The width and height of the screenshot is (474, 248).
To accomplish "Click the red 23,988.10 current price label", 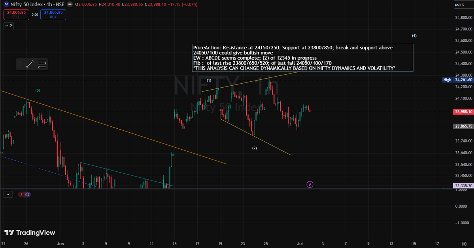I will point(463,112).
